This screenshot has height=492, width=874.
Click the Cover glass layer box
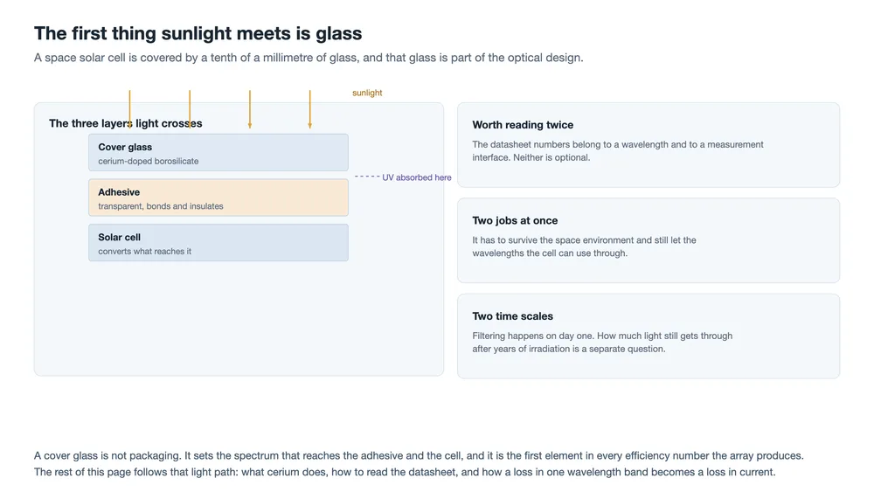pyautogui.click(x=218, y=152)
